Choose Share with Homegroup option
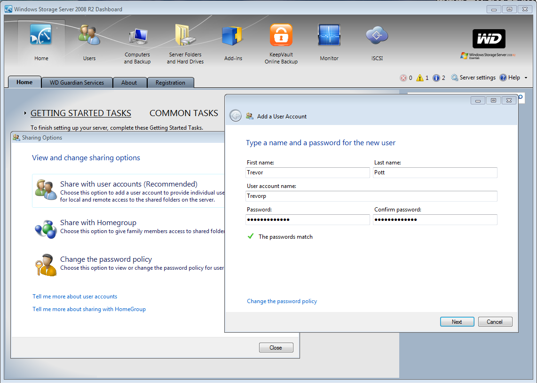The width and height of the screenshot is (537, 383). click(x=98, y=223)
